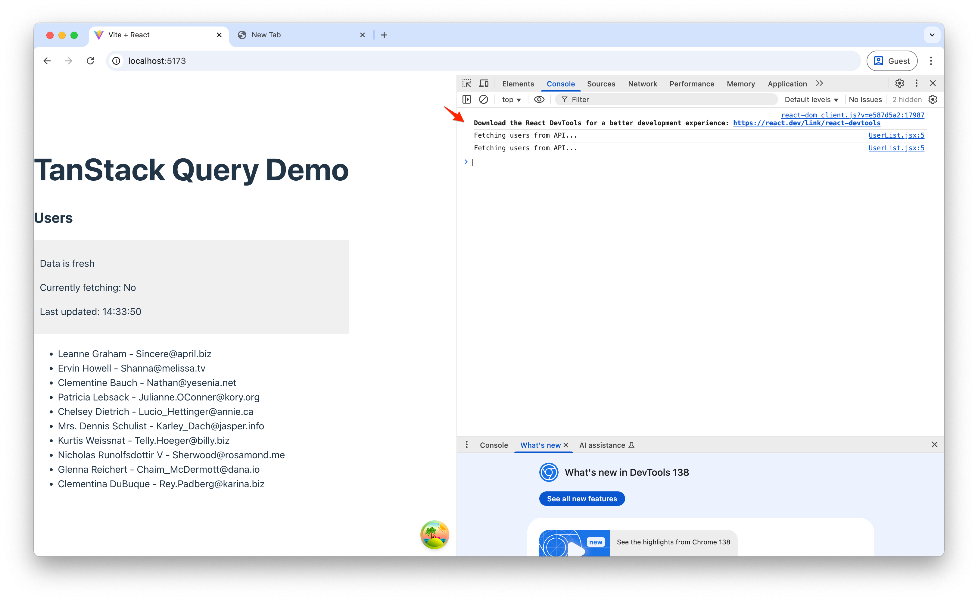Click the DevTools three-dot customize menu

916,83
